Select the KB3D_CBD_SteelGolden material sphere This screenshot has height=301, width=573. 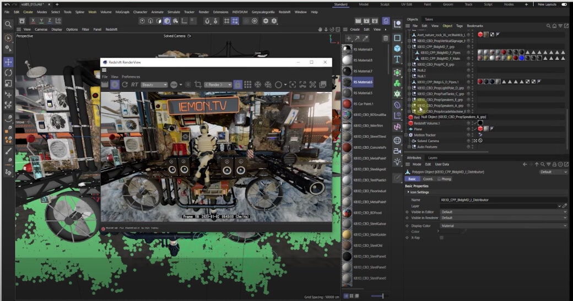pos(347,235)
